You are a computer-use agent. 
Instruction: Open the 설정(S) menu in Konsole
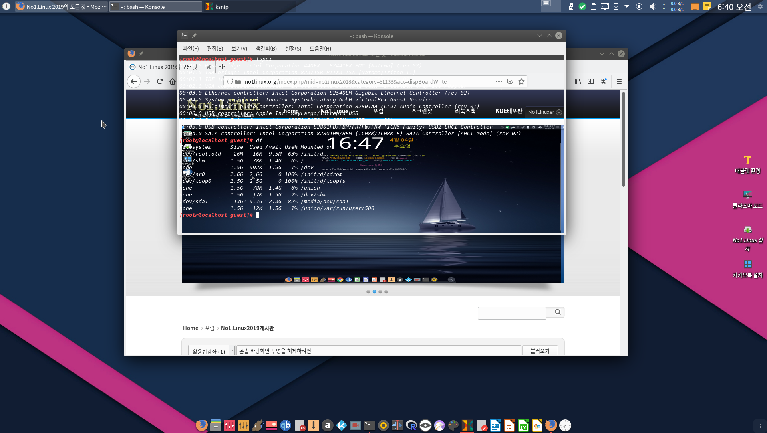(x=293, y=48)
